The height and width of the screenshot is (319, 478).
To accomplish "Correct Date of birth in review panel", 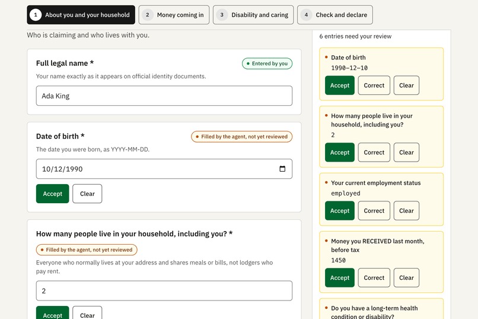I will pyautogui.click(x=374, y=85).
